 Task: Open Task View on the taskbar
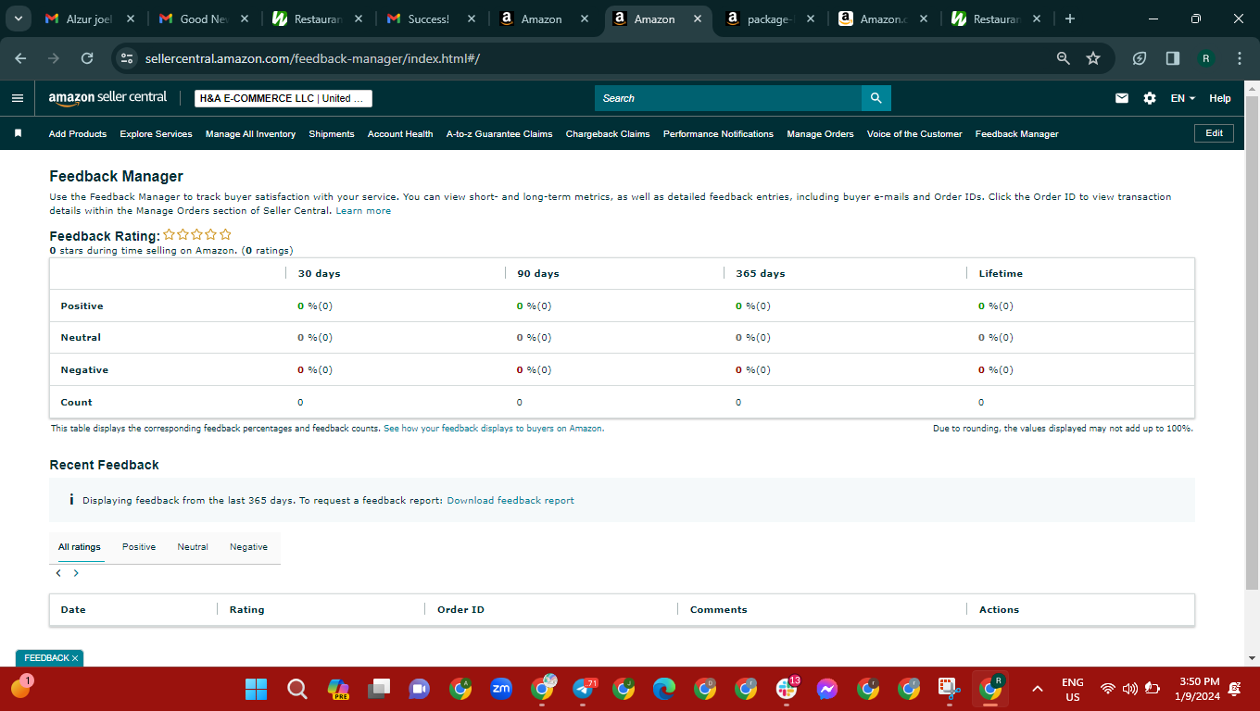pyautogui.click(x=379, y=689)
